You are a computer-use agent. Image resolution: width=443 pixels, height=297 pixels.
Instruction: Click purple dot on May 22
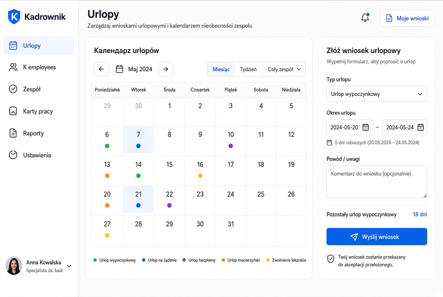click(x=169, y=205)
